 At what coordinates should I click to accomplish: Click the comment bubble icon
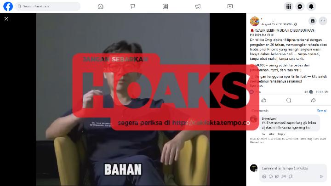tap(289, 100)
